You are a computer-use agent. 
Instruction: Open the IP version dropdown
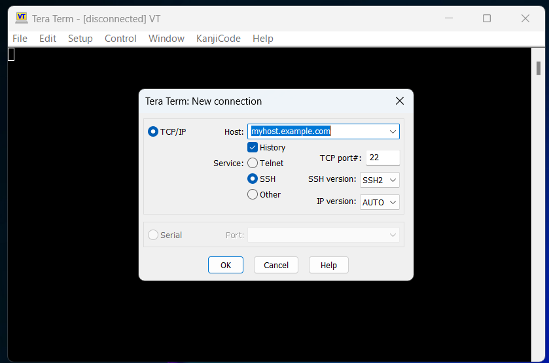(x=380, y=202)
